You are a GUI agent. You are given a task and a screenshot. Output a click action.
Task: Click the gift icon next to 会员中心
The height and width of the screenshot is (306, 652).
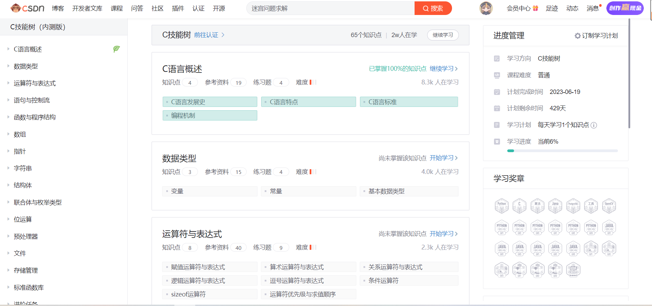tap(535, 8)
